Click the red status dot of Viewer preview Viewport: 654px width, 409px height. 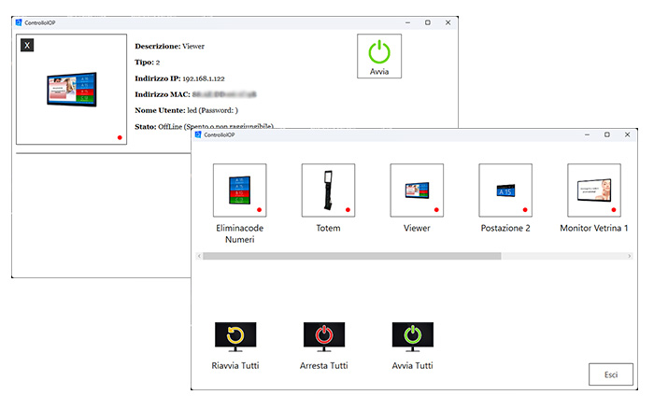pyautogui.click(x=120, y=137)
